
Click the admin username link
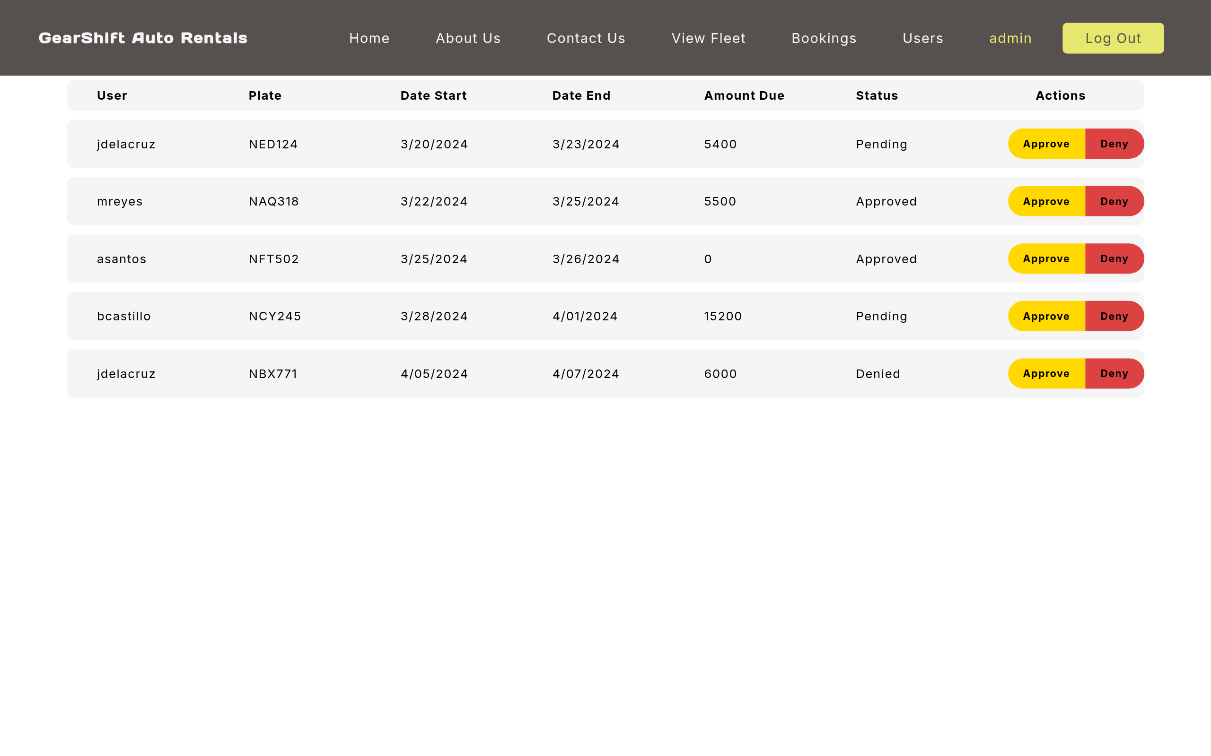click(1010, 38)
